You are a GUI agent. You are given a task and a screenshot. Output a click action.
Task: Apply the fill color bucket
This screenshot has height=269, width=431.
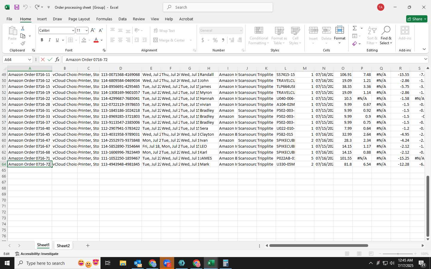pyautogui.click(x=84, y=40)
